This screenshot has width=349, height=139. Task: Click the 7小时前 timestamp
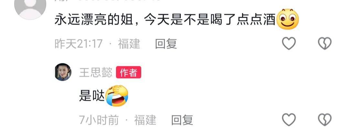(99, 120)
